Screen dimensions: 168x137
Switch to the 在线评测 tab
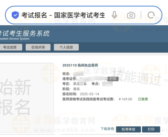click(x=38, y=47)
